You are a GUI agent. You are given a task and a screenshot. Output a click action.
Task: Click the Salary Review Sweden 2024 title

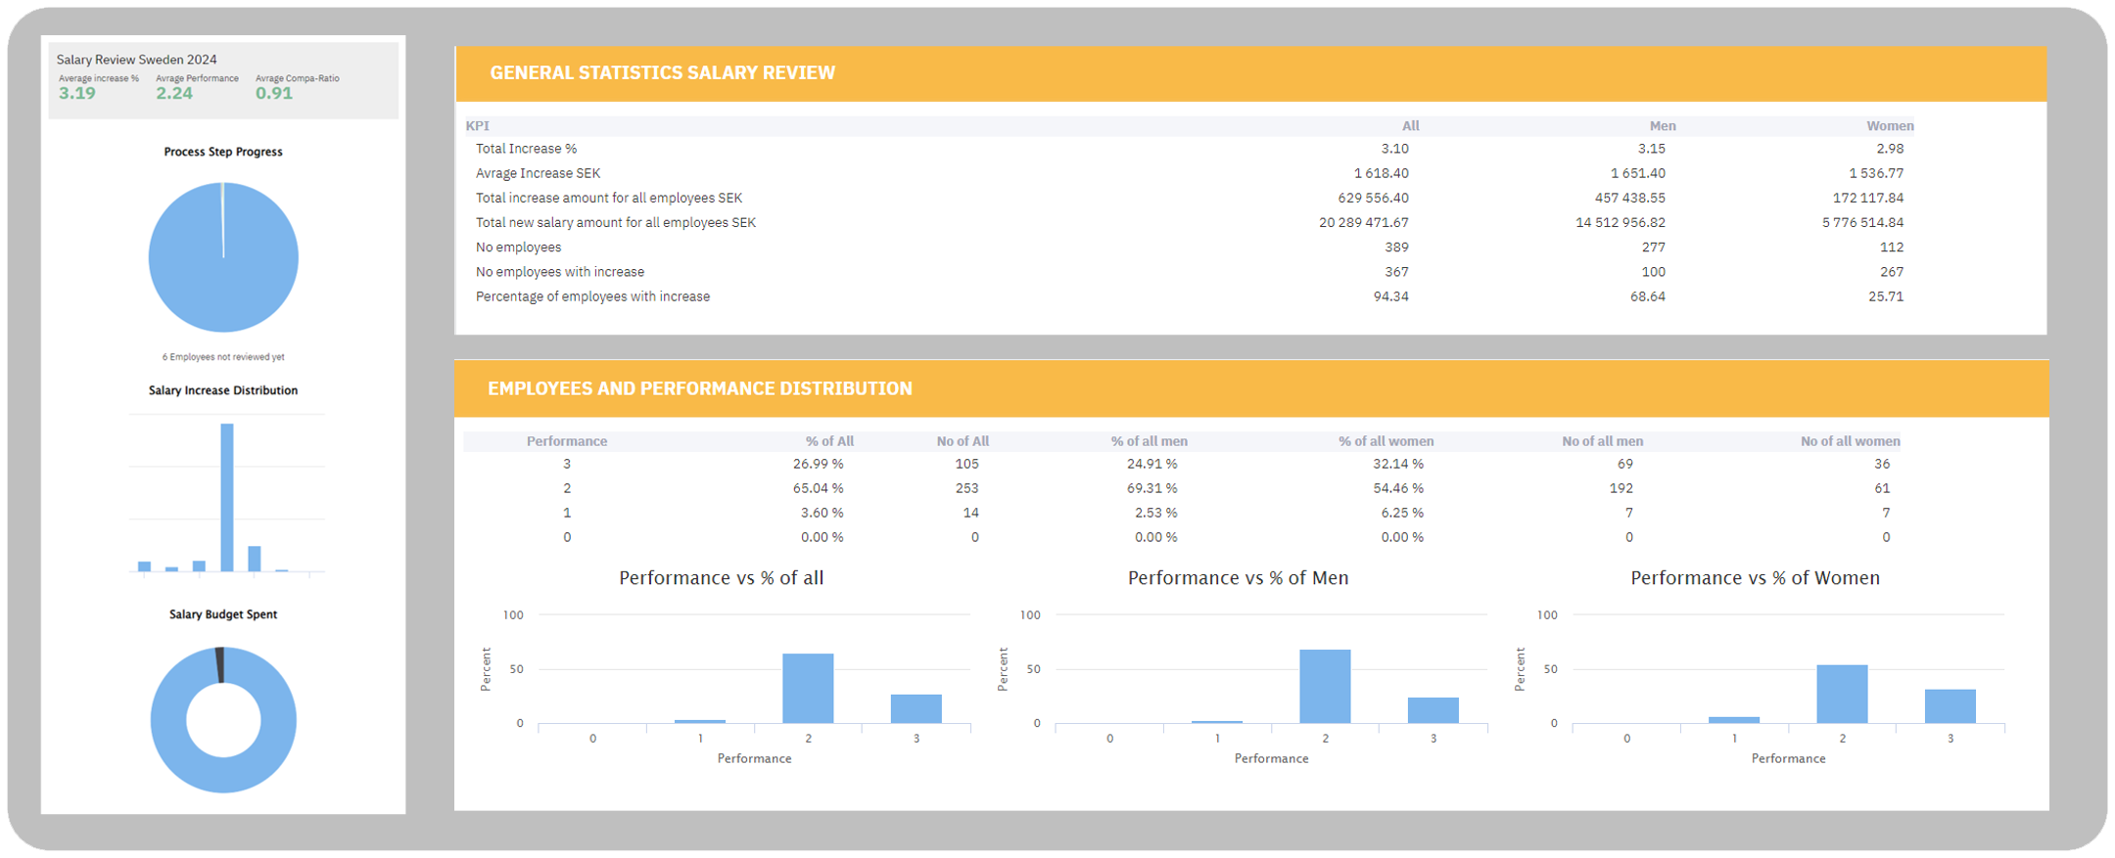(136, 60)
